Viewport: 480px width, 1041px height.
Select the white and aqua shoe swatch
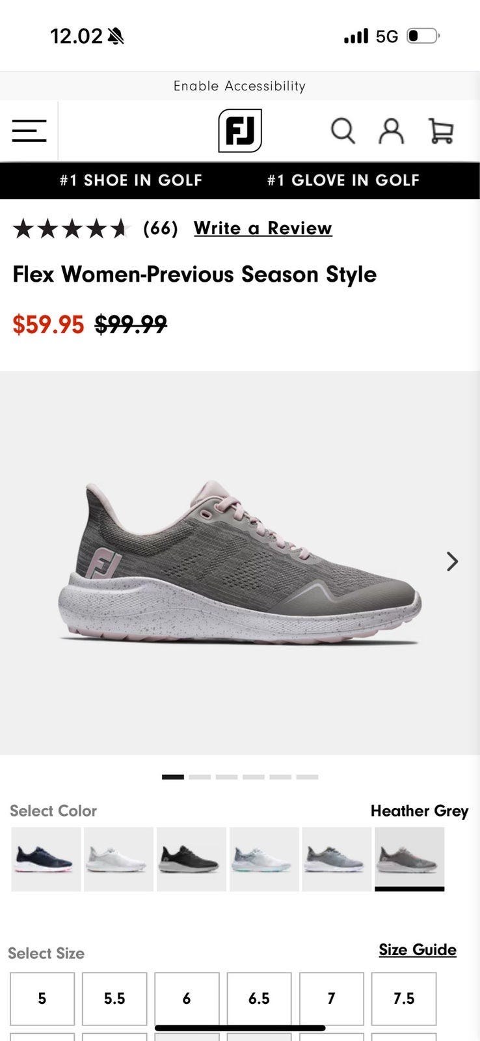click(264, 859)
